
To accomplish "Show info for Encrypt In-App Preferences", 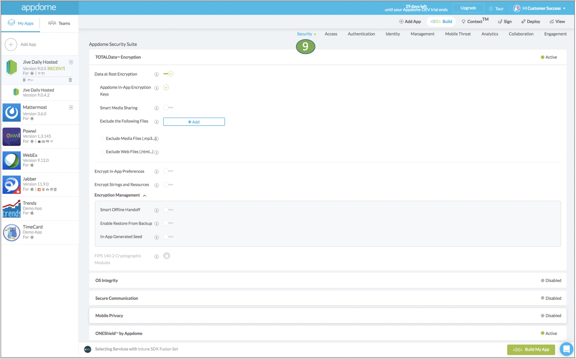I will point(157,171).
